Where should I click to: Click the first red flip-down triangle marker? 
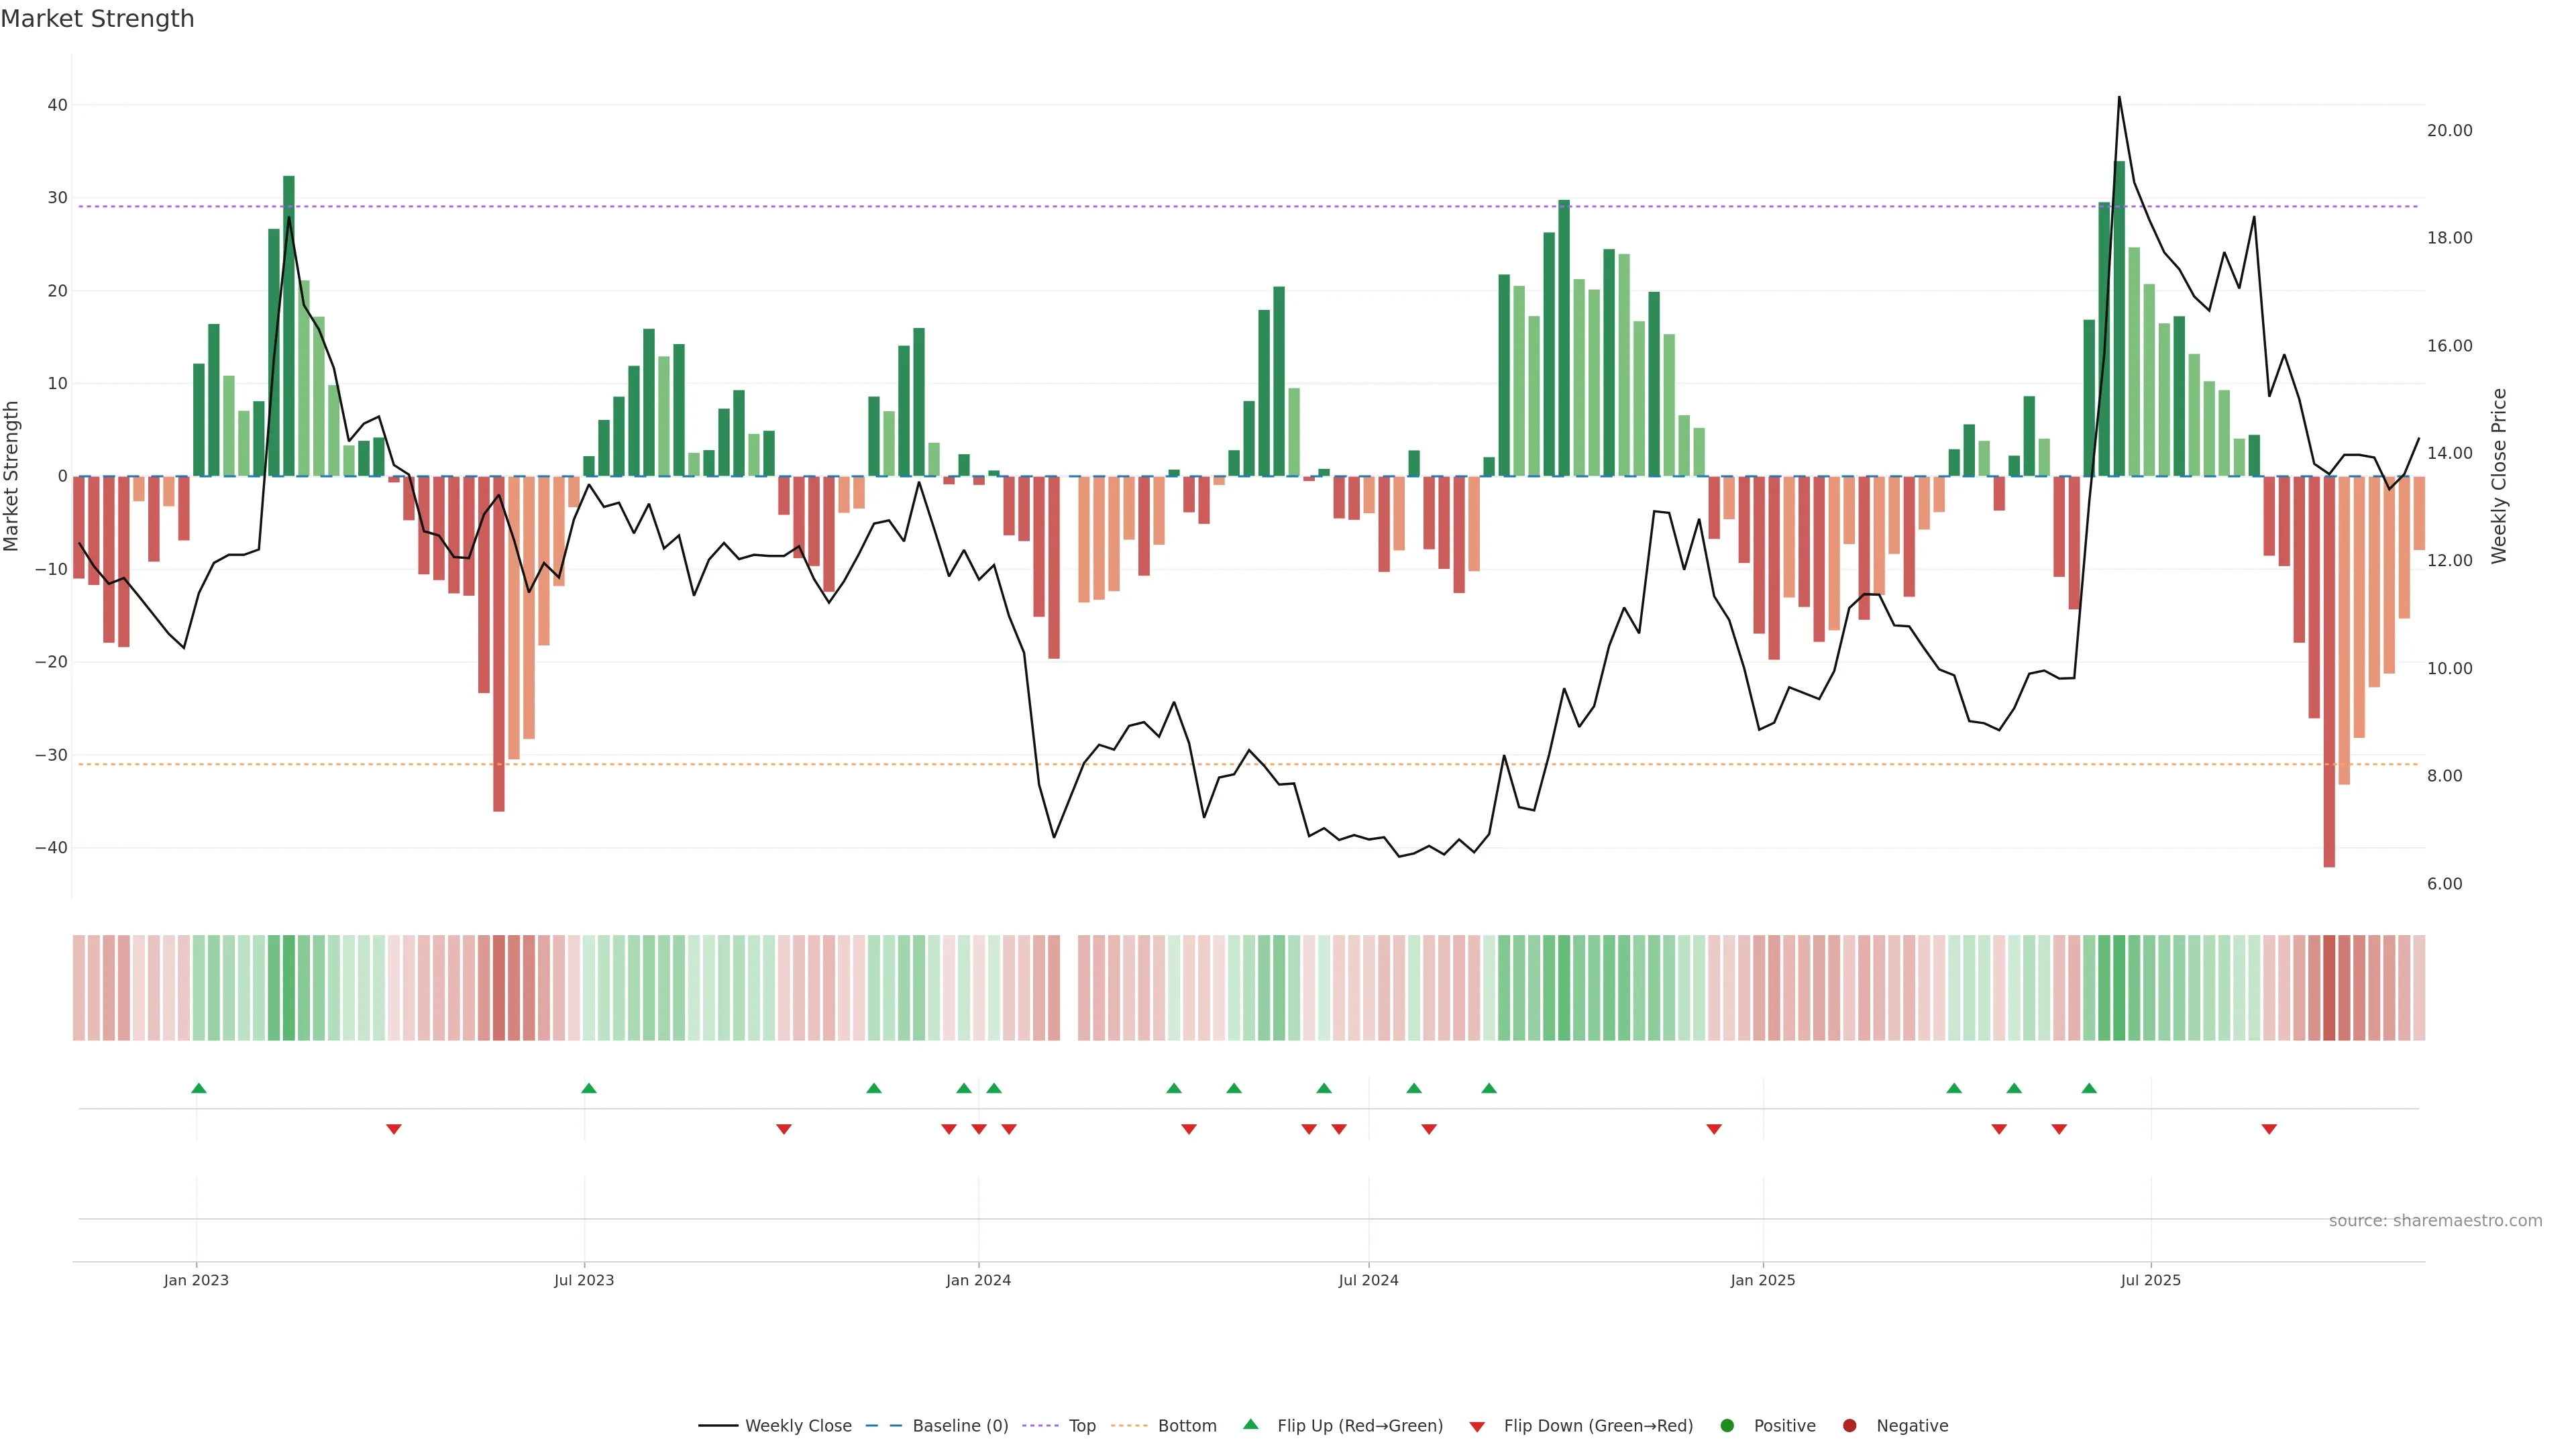point(394,1129)
